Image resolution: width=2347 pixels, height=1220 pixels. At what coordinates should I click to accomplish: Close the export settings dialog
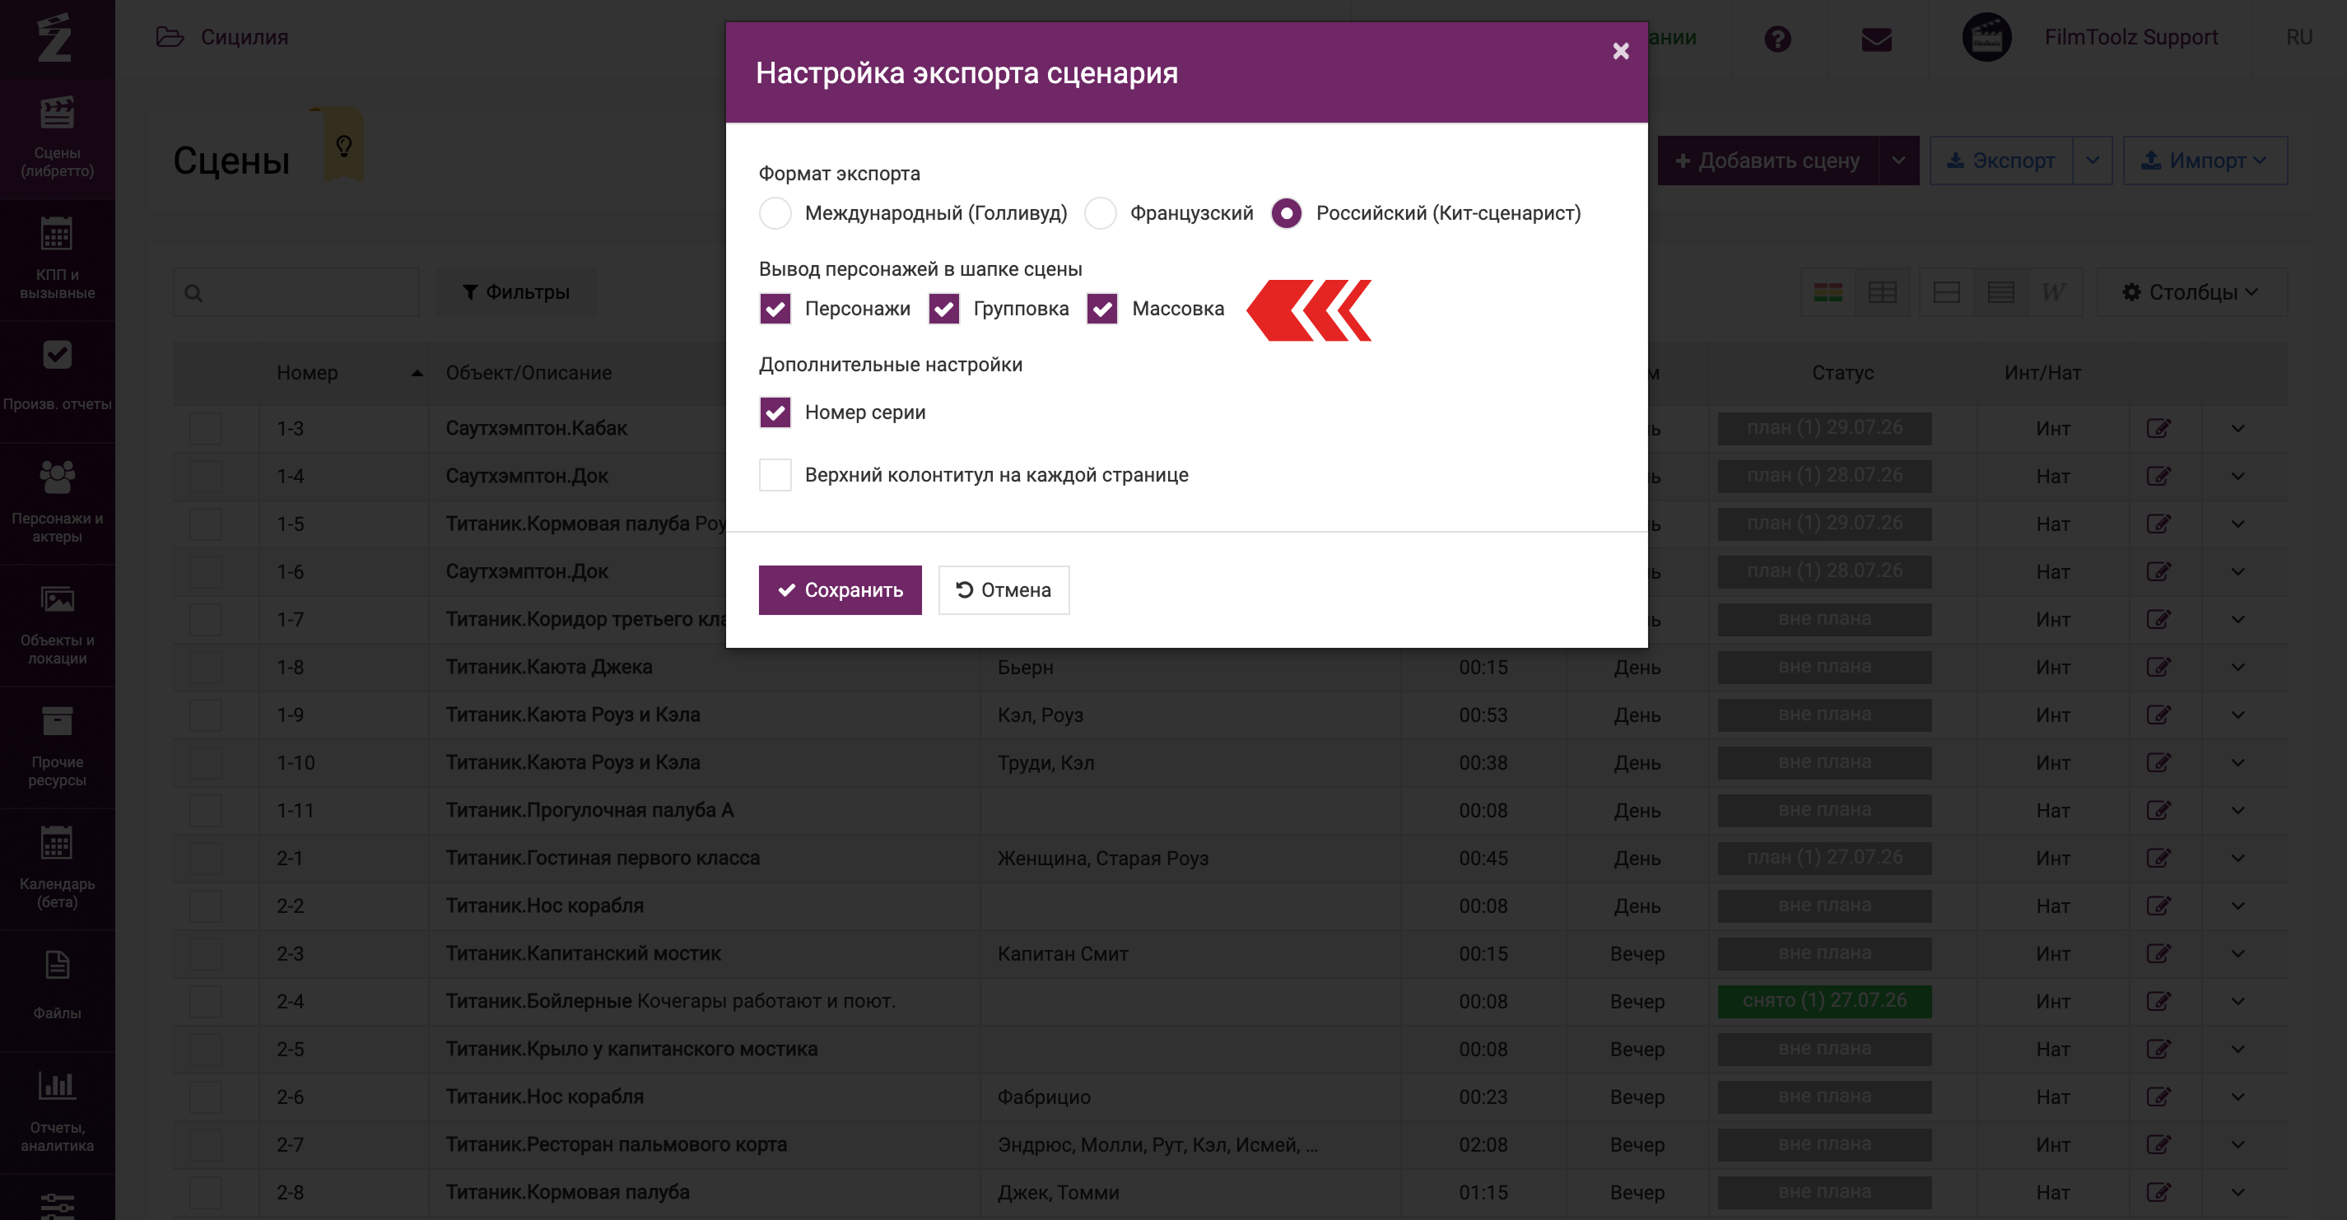click(1621, 51)
